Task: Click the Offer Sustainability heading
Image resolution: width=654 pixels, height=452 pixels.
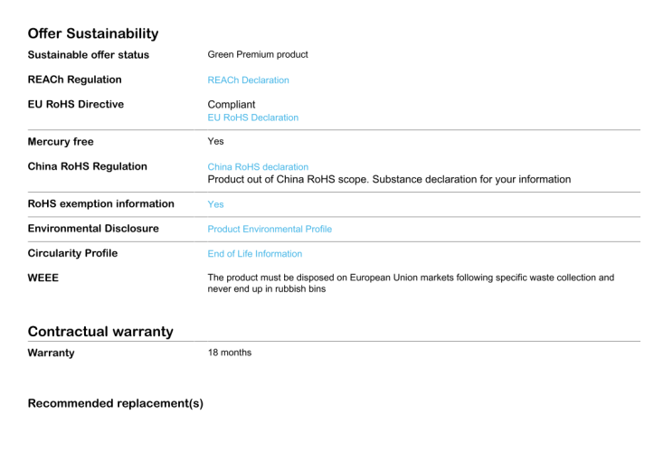Action: point(93,33)
